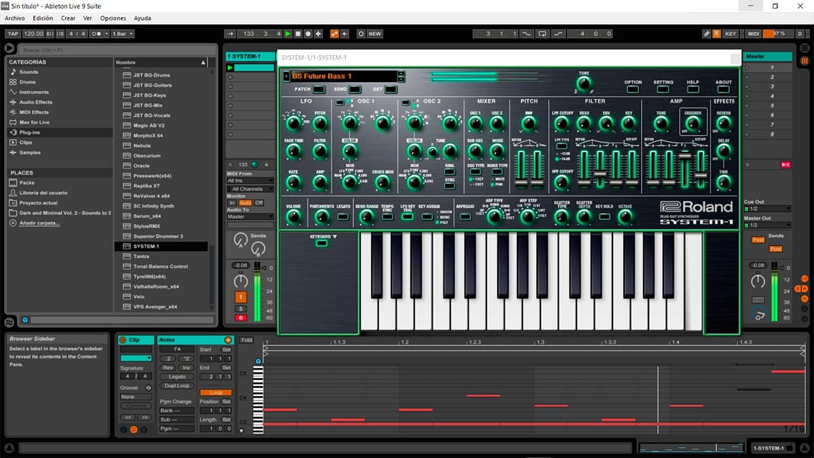Open the Opciones menu

[x=113, y=18]
